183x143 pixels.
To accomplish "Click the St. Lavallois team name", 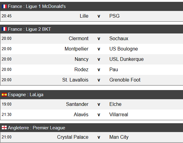I will [75, 80].
